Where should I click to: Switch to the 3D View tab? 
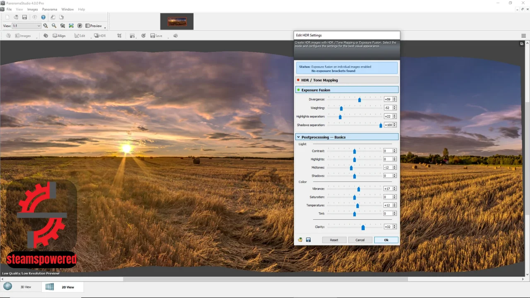click(x=21, y=287)
